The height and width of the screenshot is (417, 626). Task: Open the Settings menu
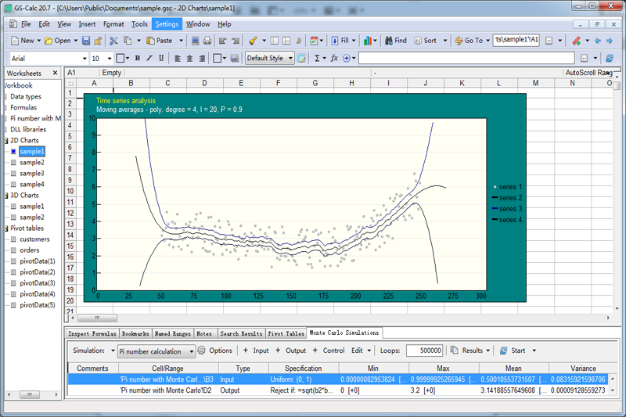pos(167,24)
